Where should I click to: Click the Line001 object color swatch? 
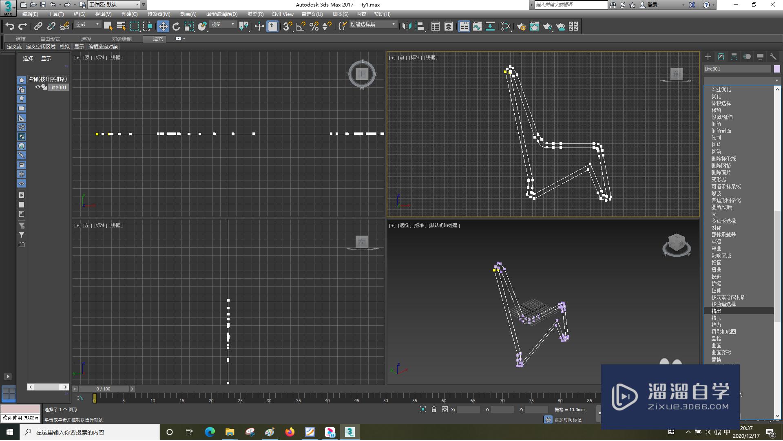(x=777, y=69)
